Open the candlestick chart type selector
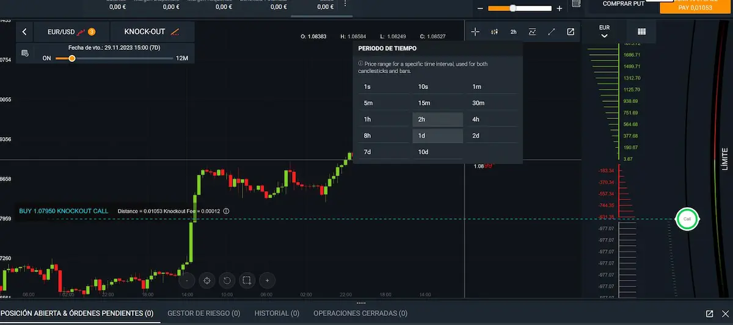 (495, 32)
